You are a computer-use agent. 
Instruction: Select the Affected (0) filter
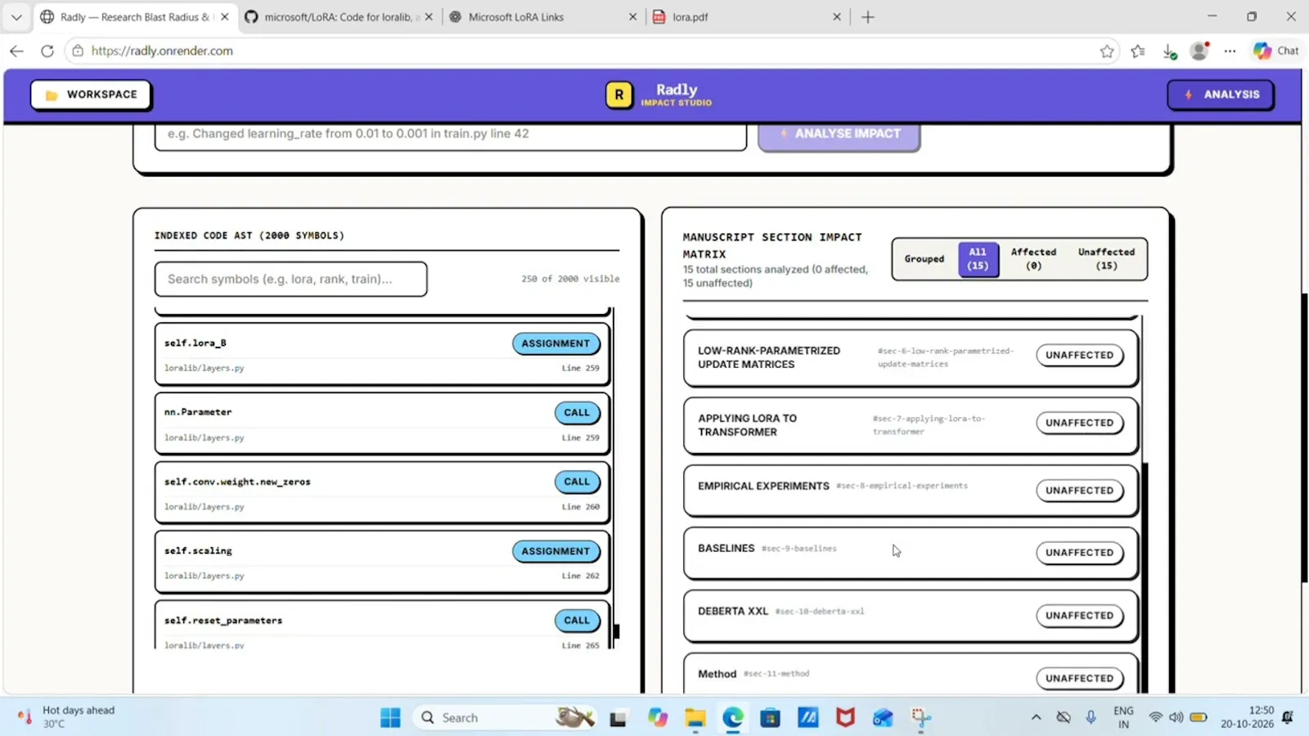pos(1033,259)
